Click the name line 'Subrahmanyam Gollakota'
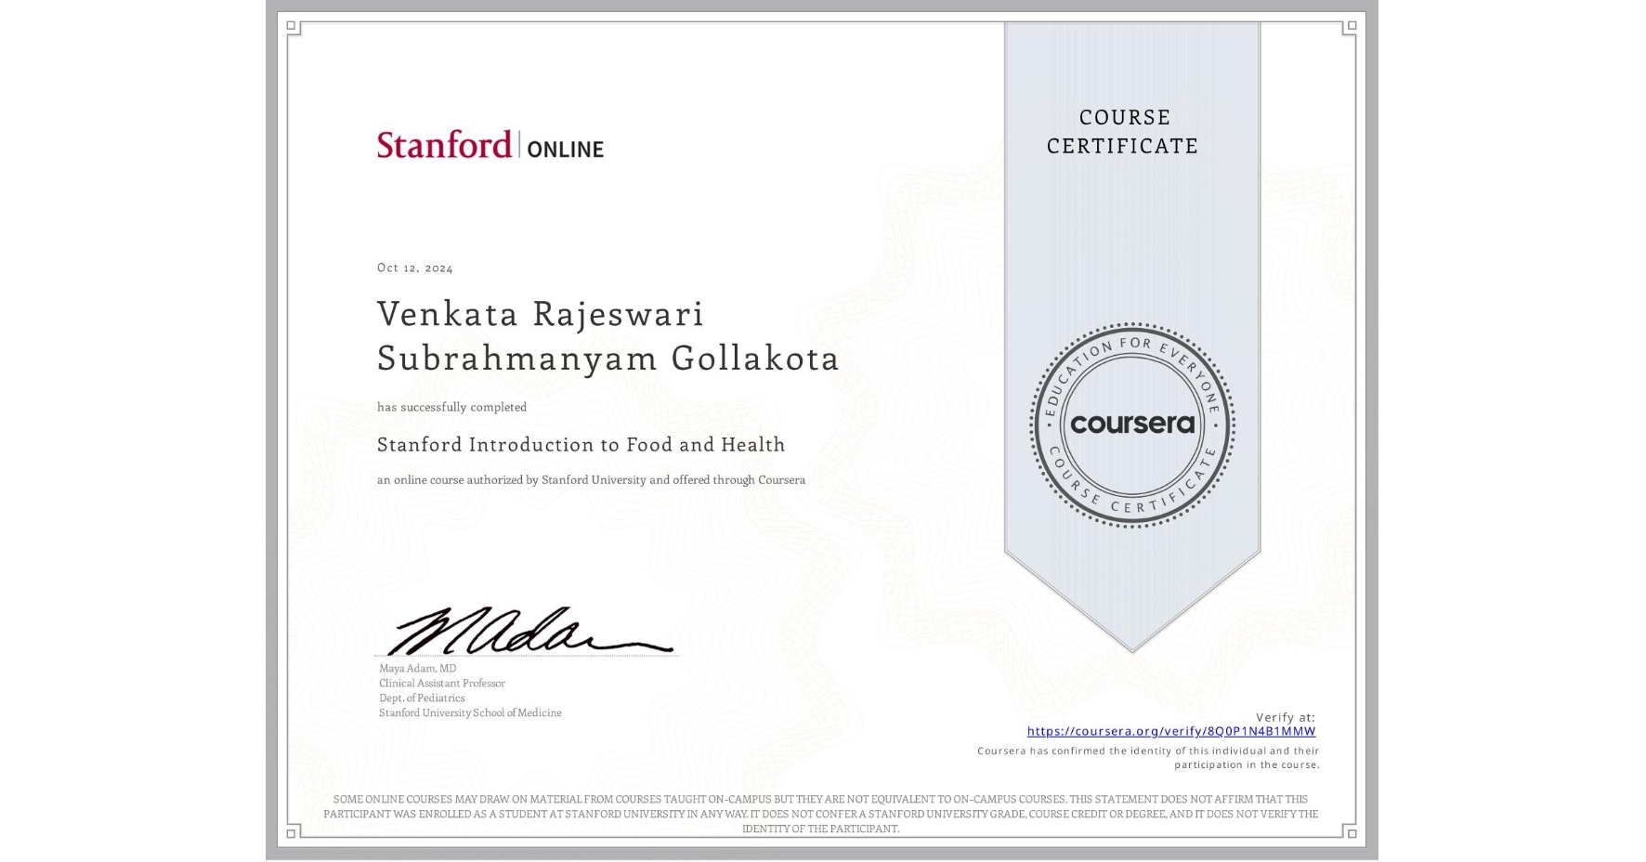The image size is (1646, 862). pos(608,359)
